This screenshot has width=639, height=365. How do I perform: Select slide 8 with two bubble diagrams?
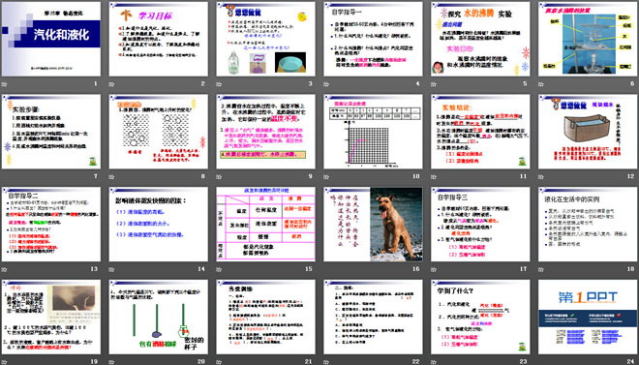pyautogui.click(x=159, y=132)
